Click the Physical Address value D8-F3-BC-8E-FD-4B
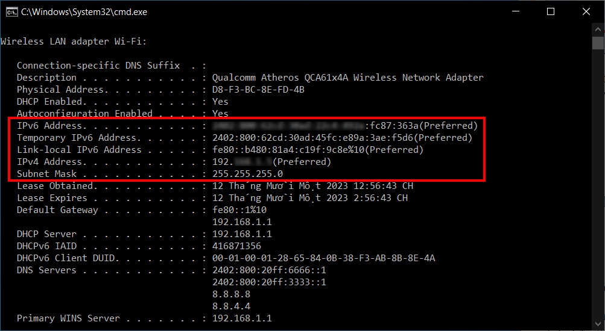This screenshot has width=605, height=331. (258, 90)
